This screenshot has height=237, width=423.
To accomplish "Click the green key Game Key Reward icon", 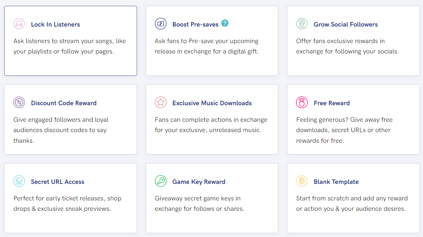I will coord(160,181).
